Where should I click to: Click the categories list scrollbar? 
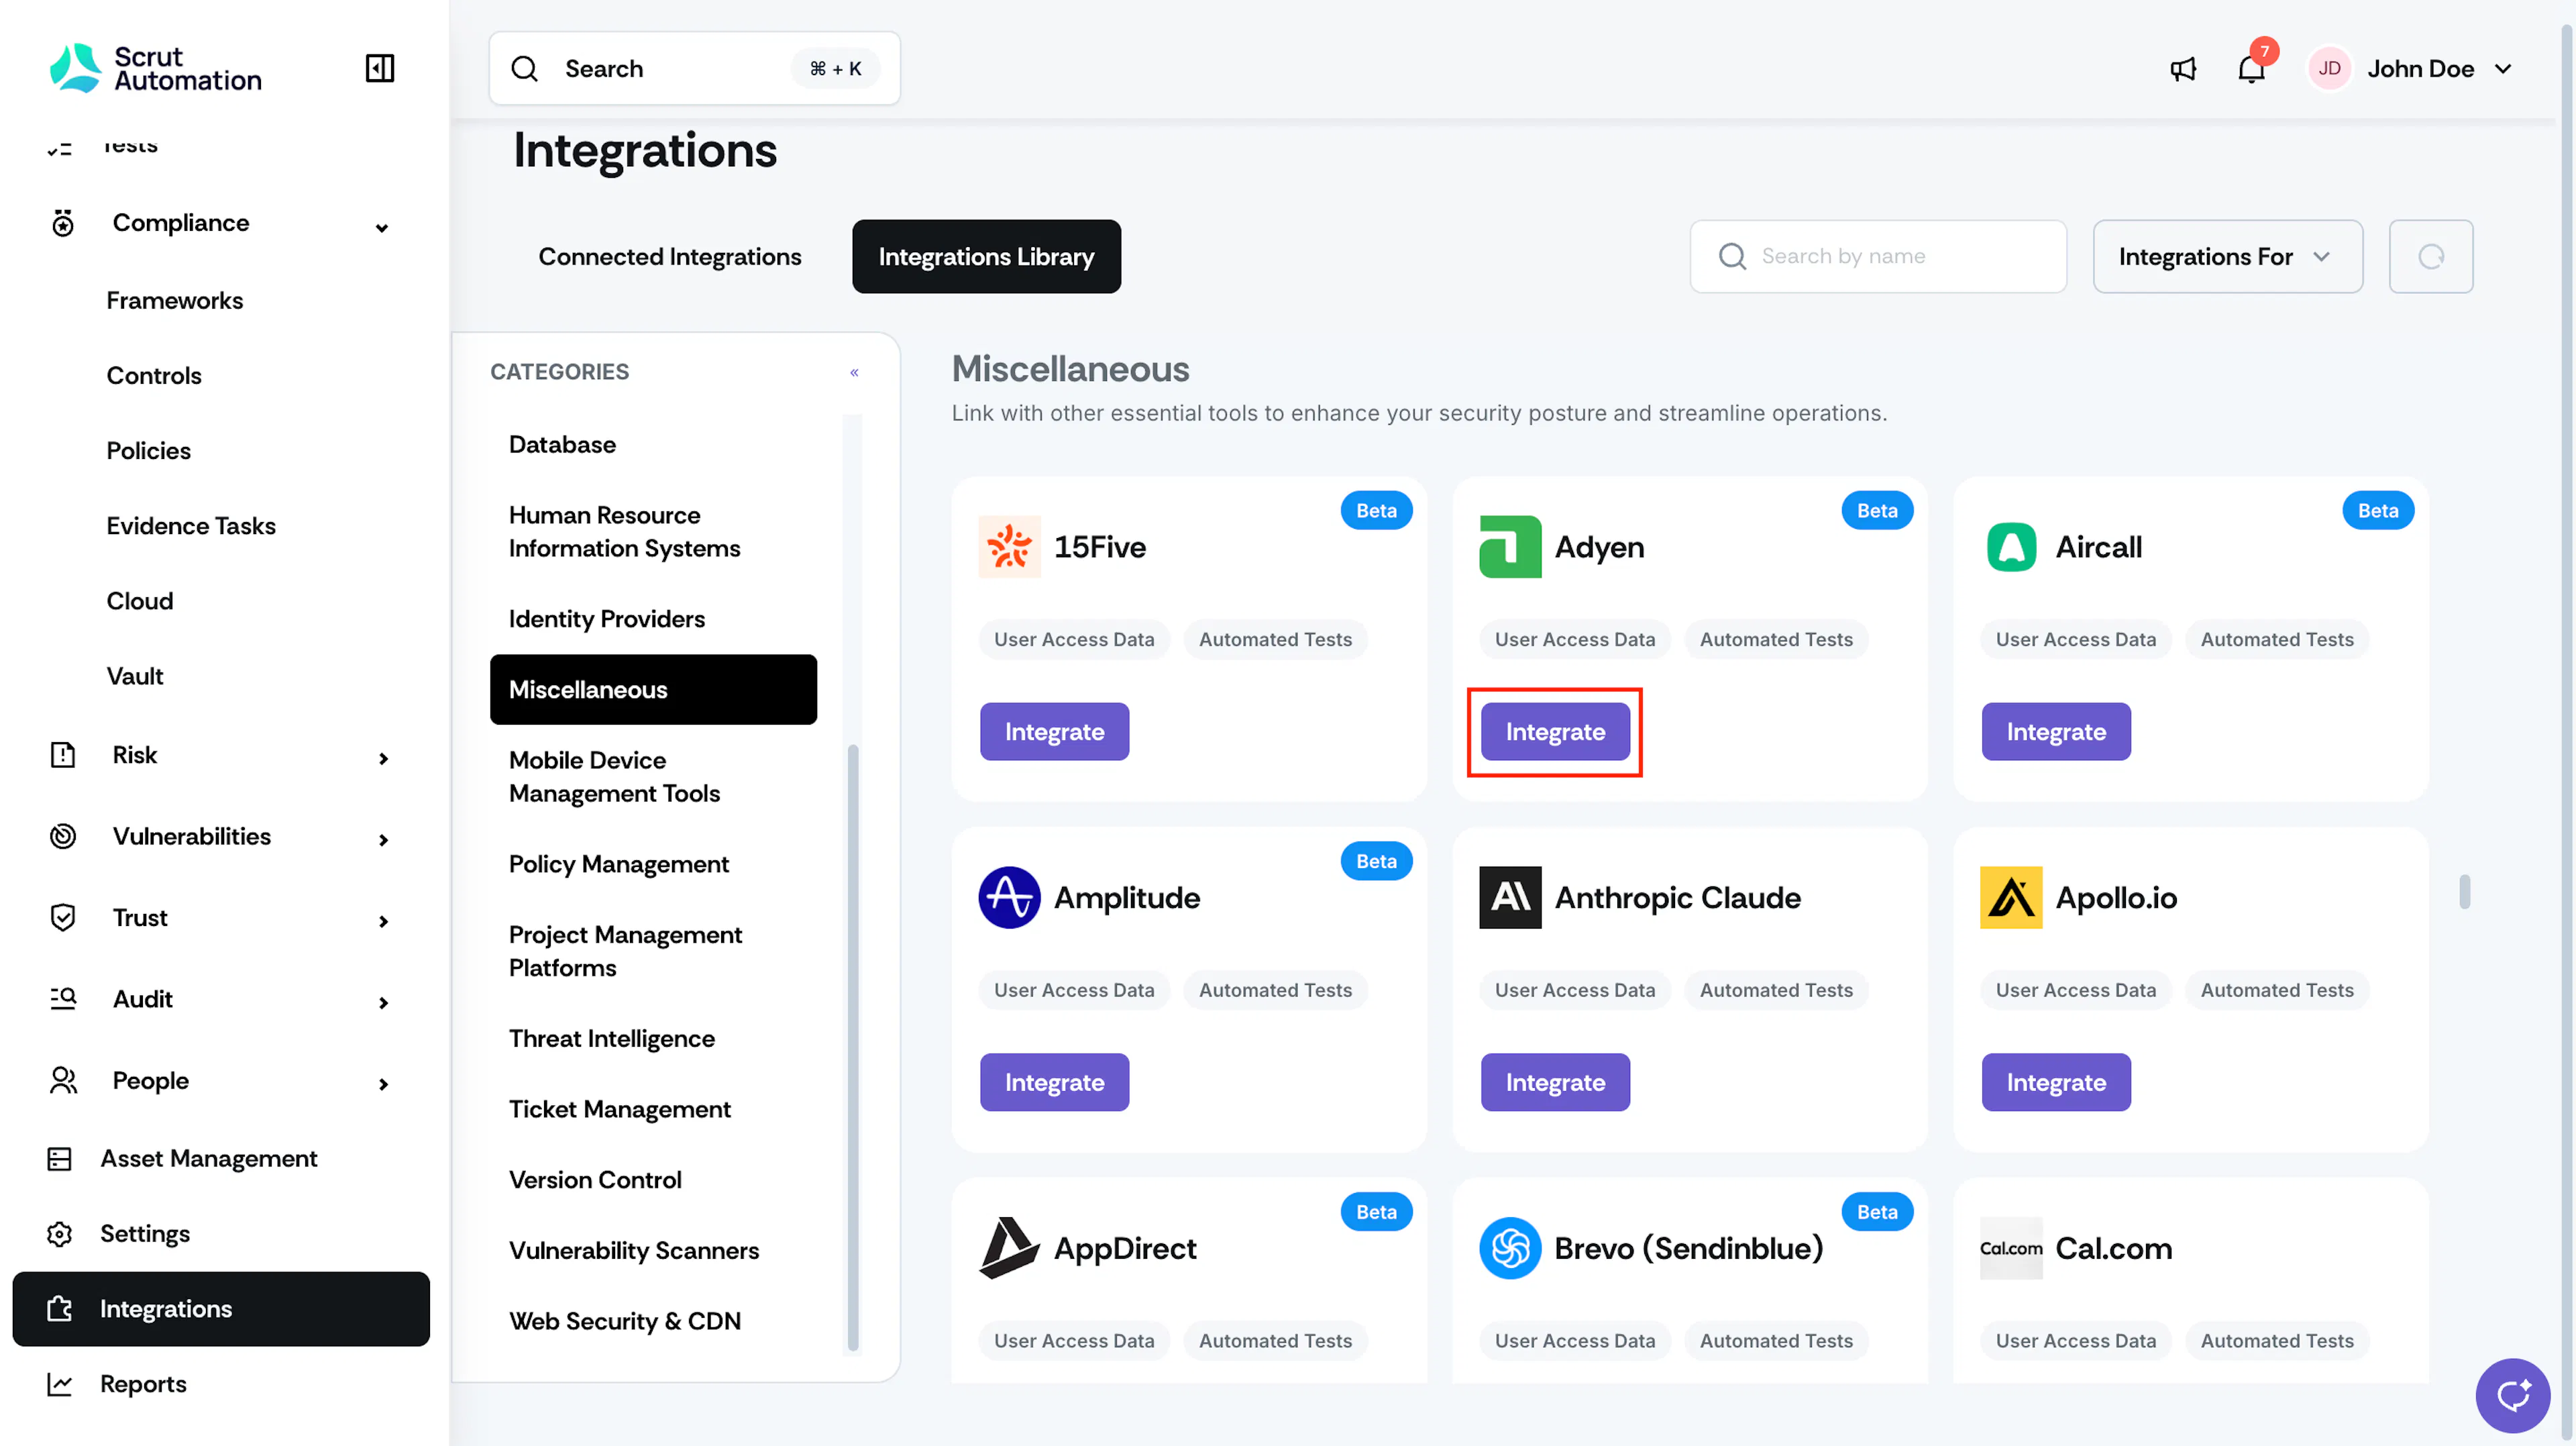coord(853,1048)
